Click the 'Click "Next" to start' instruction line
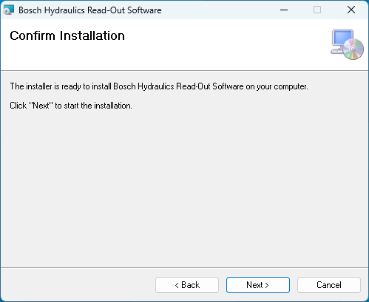The height and width of the screenshot is (302, 369). click(x=71, y=106)
